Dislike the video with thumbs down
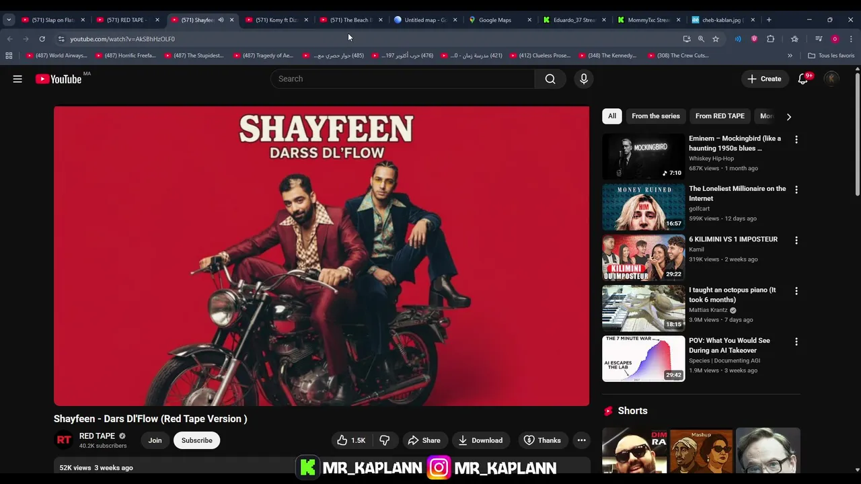The height and width of the screenshot is (484, 861). [x=385, y=440]
